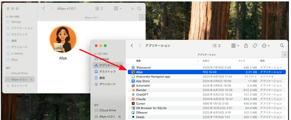Select the App Store row
This screenshot has height=120, width=291.
point(207,81)
